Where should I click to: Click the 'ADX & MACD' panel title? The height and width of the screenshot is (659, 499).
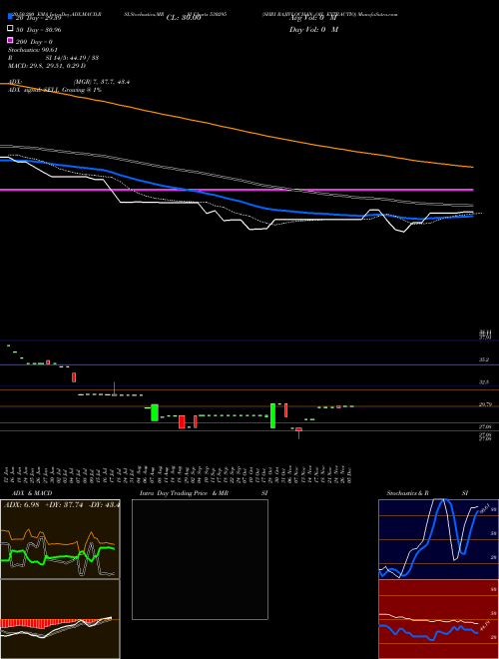click(32, 493)
